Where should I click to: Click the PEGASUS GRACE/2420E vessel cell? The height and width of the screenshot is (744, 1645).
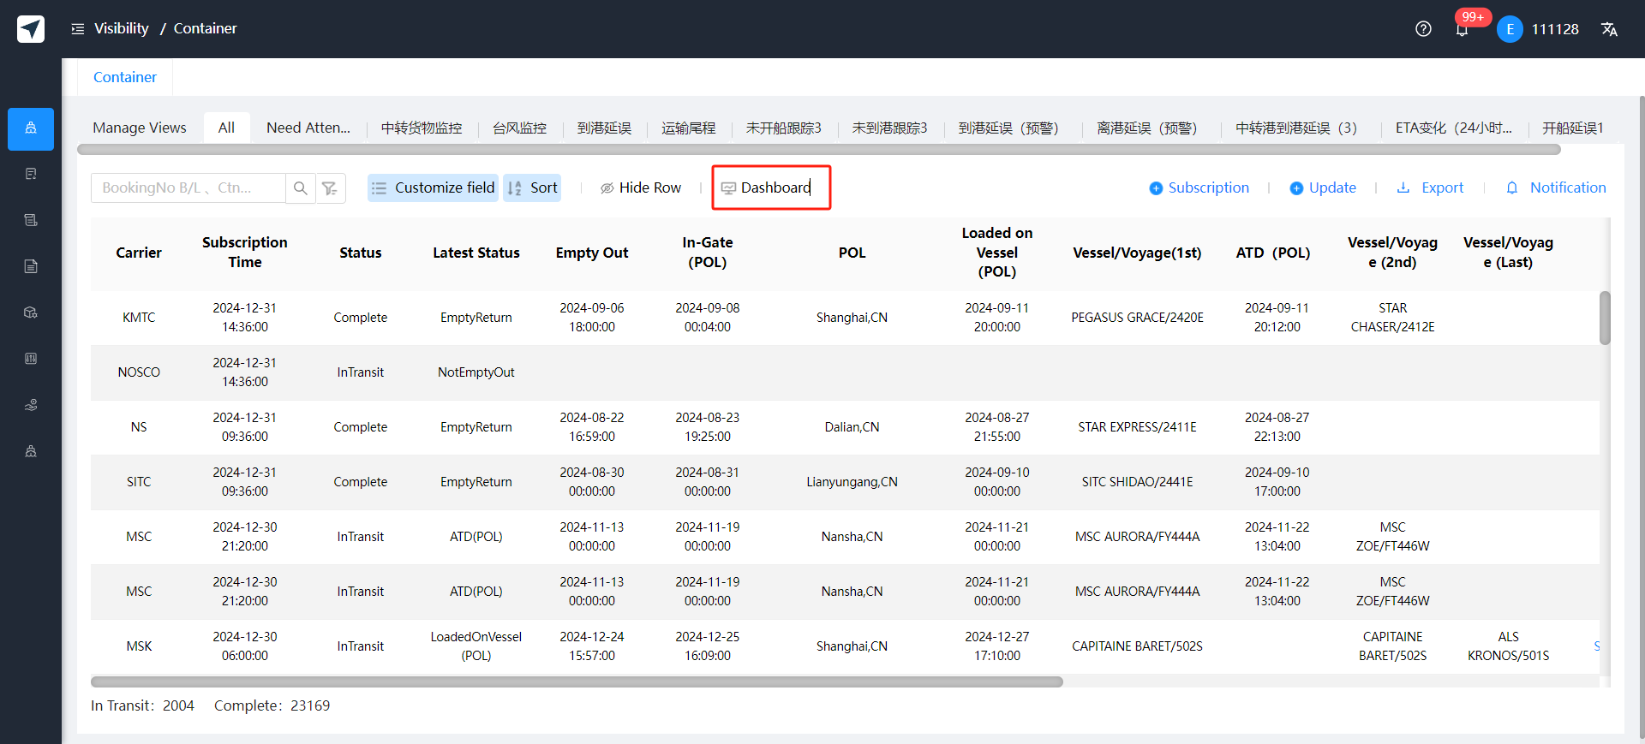point(1137,318)
